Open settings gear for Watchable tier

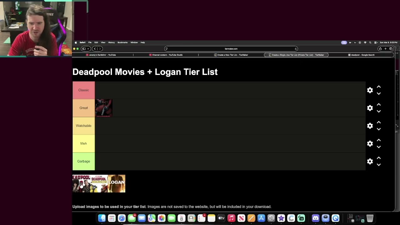(x=370, y=126)
